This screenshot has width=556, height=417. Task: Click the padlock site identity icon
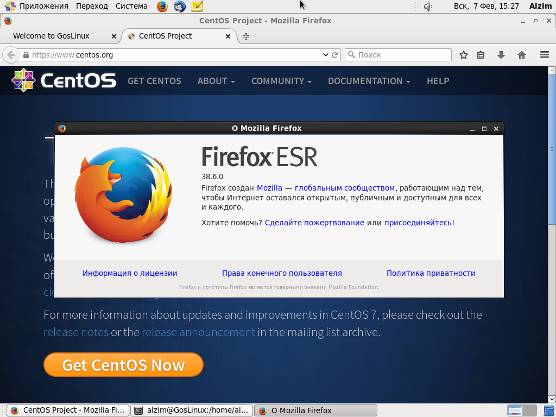(26, 55)
